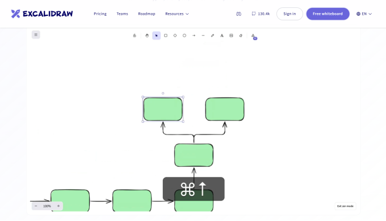Screen dimensions: 386x221
Task: Expand the Resources dropdown
Action: 177,14
